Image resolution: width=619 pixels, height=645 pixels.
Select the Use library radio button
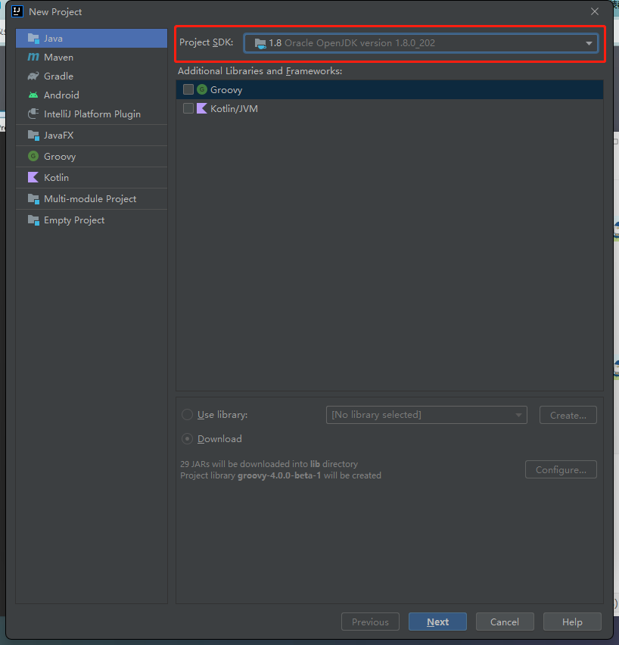click(x=187, y=415)
